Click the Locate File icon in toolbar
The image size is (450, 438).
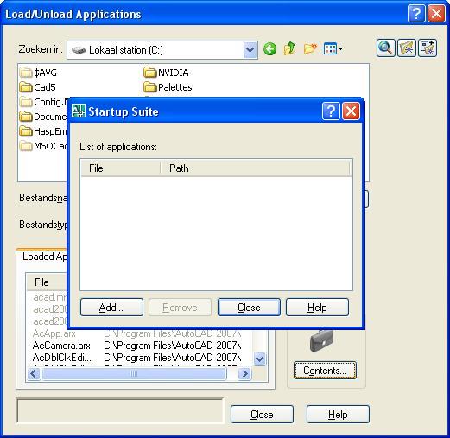[406, 48]
